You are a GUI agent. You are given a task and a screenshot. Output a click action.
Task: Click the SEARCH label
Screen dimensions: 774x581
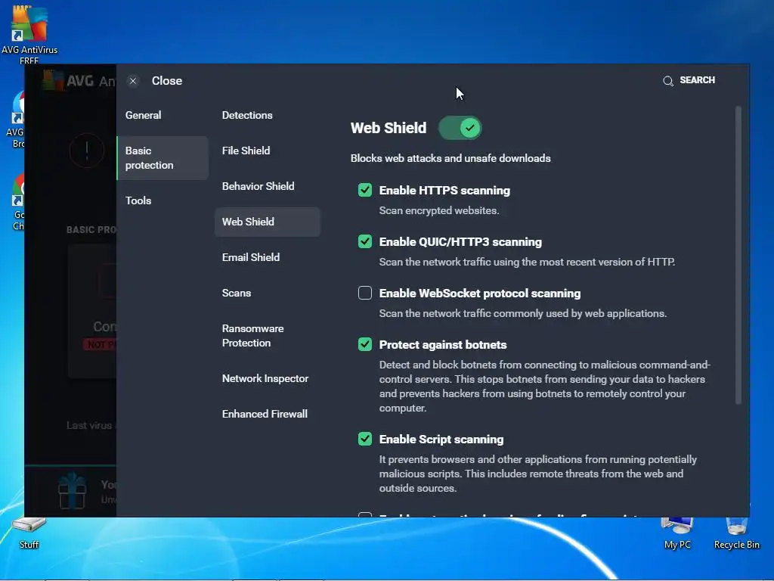(x=697, y=80)
